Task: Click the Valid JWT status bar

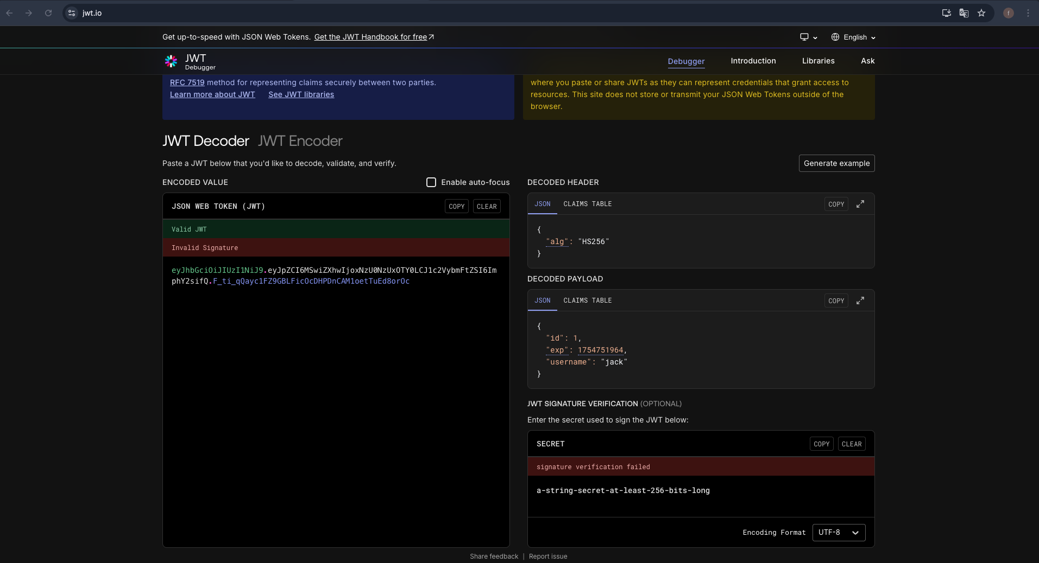Action: [x=336, y=229]
